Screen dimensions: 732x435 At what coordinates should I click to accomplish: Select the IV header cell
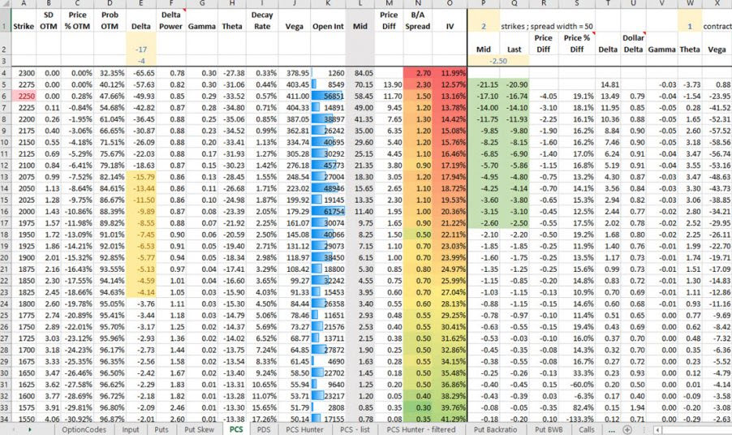(450, 20)
